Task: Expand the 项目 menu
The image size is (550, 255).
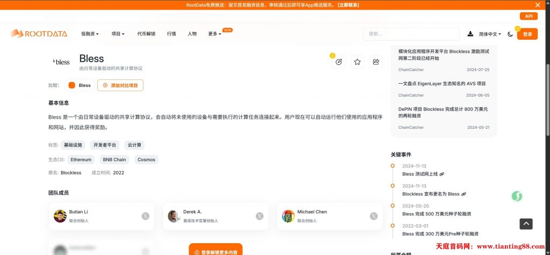Action: [118, 34]
